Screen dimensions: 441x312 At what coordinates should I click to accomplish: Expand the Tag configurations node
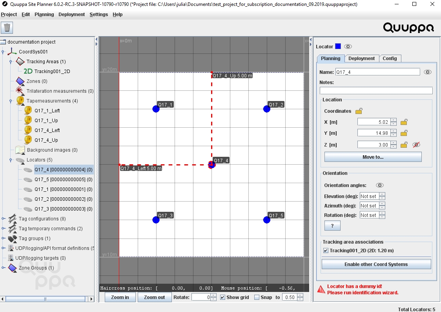[x=3, y=218]
